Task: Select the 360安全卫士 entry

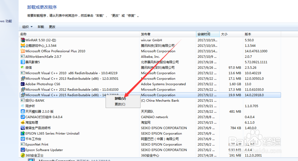Action: [34, 156]
